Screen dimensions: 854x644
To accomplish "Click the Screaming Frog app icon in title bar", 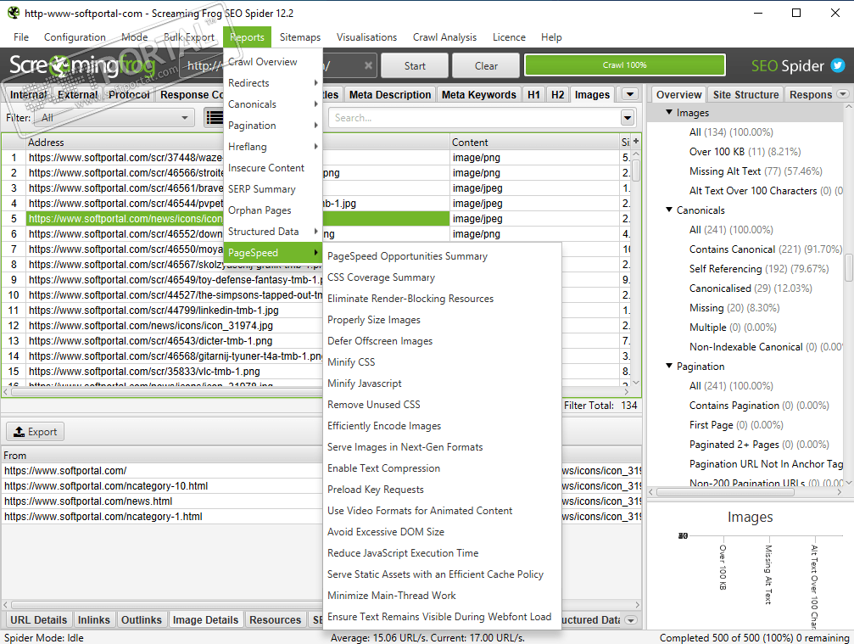I will (14, 13).
